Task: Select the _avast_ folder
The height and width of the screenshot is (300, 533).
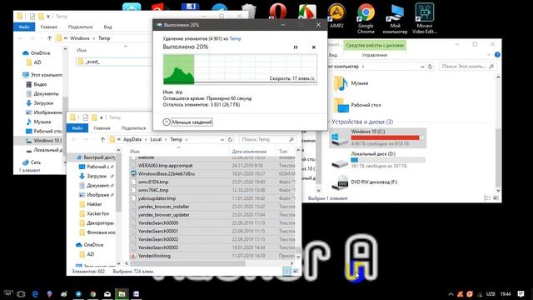Action: pyautogui.click(x=113, y=62)
